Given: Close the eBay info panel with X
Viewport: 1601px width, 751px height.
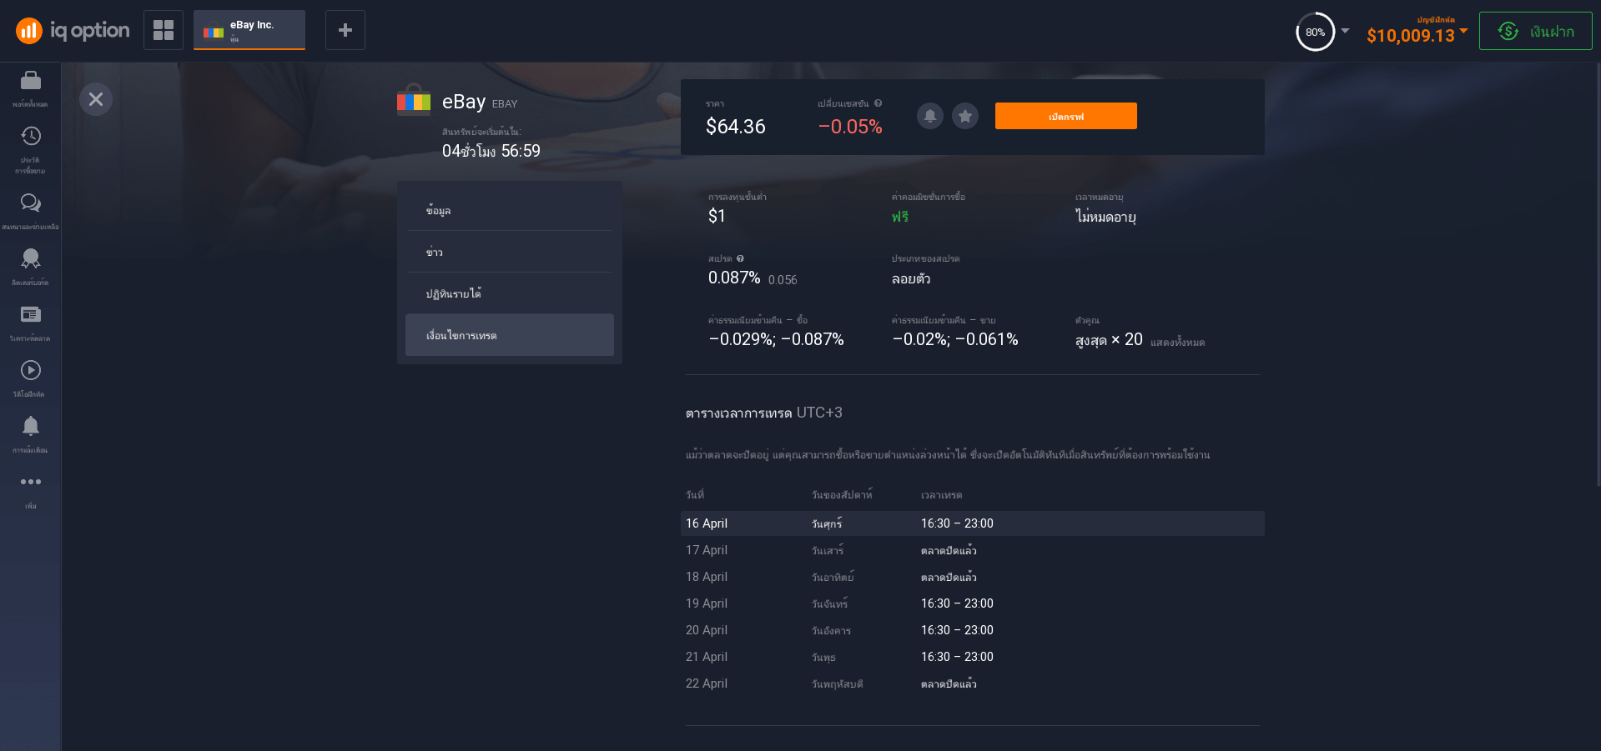Looking at the screenshot, I should [96, 99].
